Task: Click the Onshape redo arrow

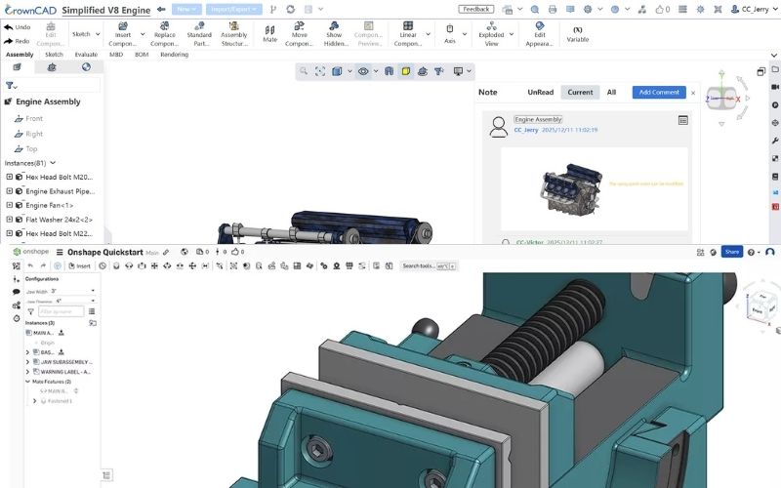Action: tap(43, 265)
